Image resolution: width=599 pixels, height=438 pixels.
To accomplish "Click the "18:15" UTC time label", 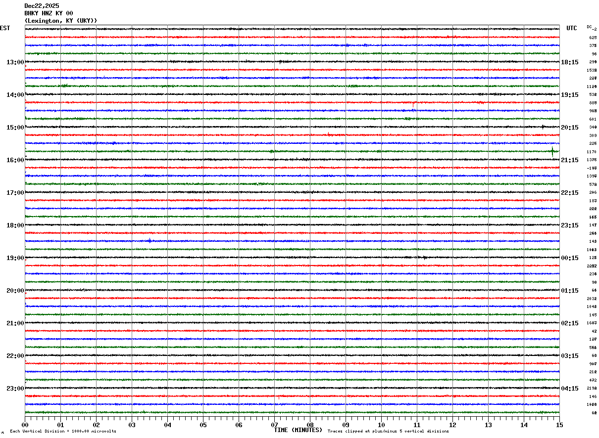I will [x=570, y=62].
